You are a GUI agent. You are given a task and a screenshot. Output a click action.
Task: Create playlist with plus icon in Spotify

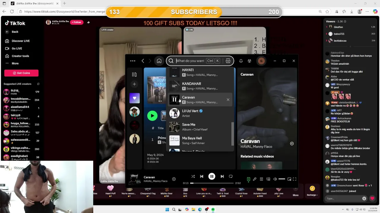point(134,84)
